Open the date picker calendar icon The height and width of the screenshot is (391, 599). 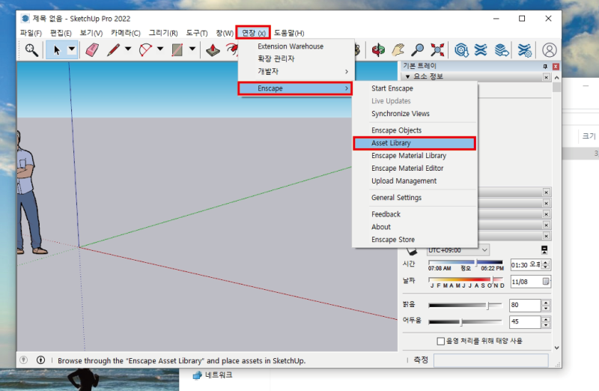(x=546, y=282)
